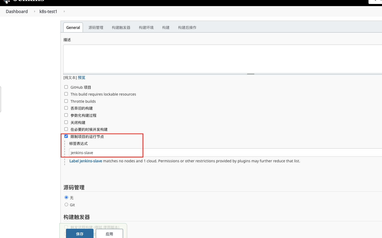Enable the Throttle builds checkbox

66,101
